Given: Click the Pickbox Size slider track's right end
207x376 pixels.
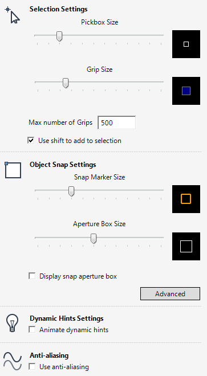Looking at the screenshot, I should tap(163, 35).
